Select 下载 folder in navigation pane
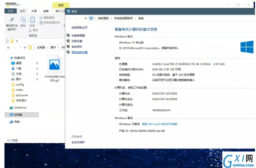The image size is (256, 168). (19, 68)
